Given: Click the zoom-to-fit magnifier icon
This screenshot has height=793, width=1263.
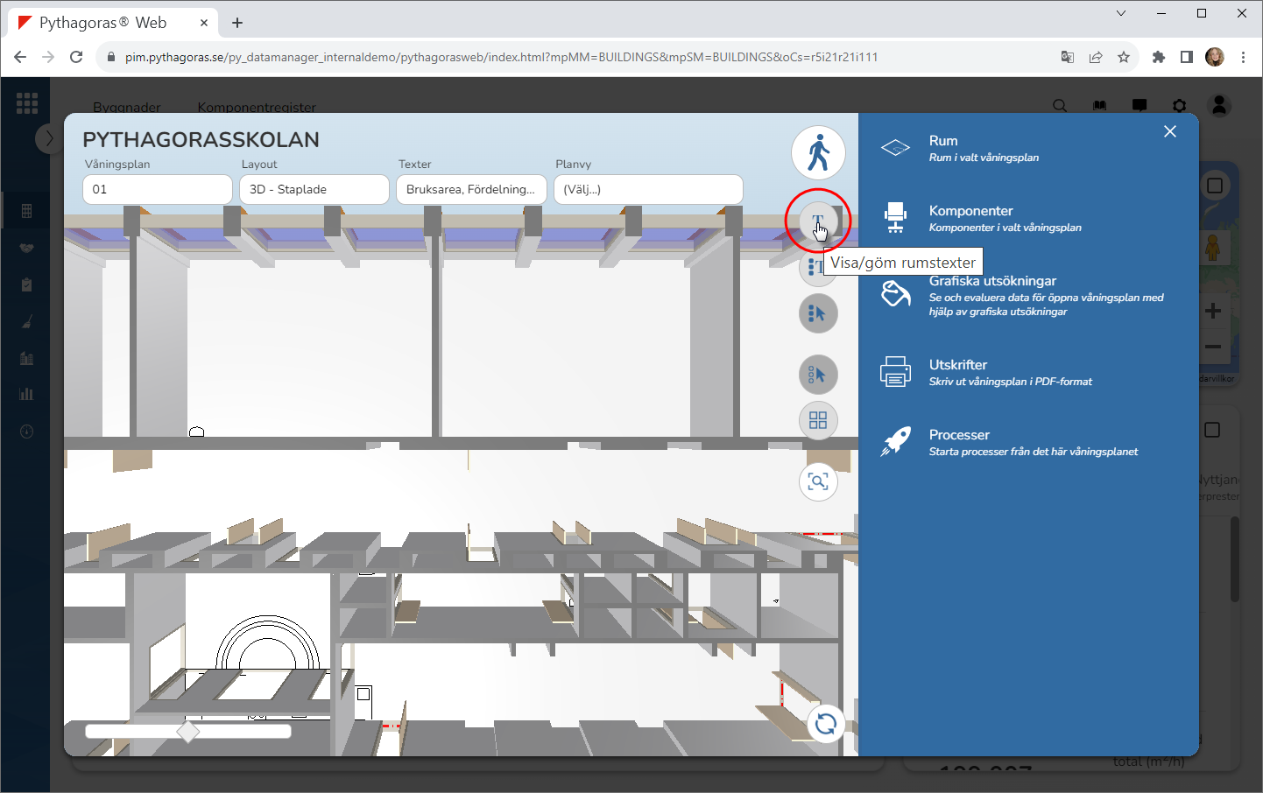Looking at the screenshot, I should [818, 481].
